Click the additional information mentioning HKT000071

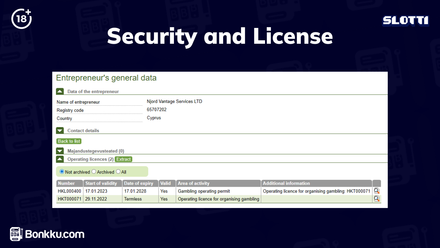(x=317, y=191)
